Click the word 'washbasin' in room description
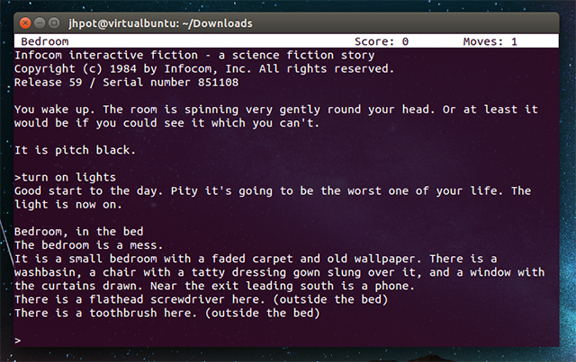 pos(45,272)
